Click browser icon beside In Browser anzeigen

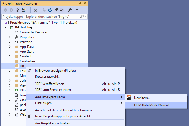30,71
